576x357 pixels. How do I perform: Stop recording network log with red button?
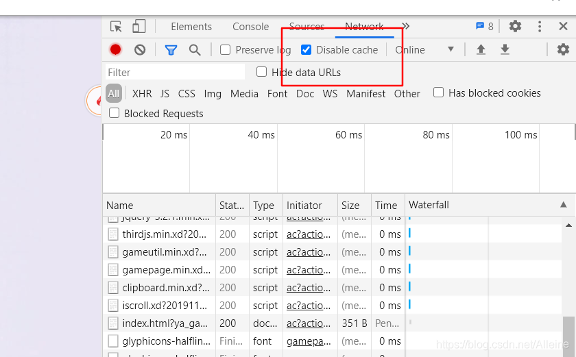116,49
